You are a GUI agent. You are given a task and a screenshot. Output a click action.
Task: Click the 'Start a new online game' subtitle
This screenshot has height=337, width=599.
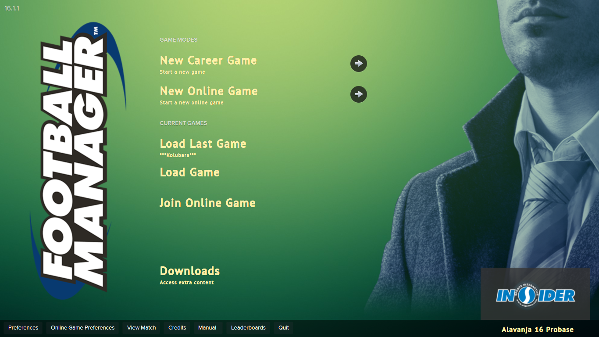click(x=192, y=103)
